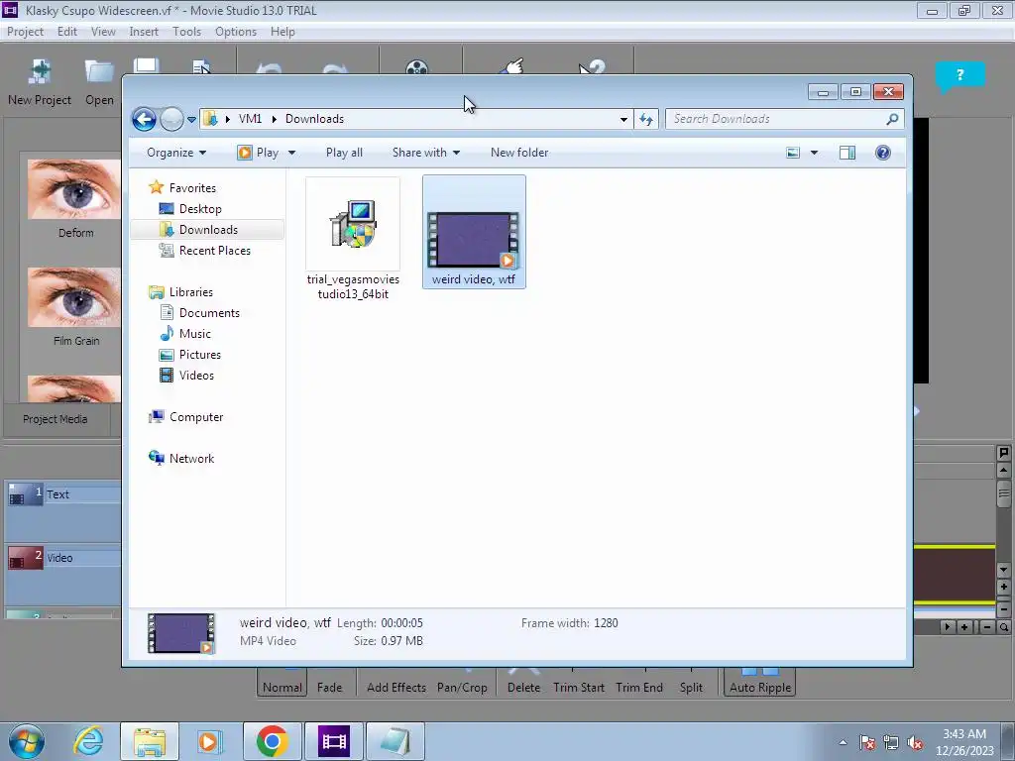
Task: Open the Tools menu
Action: pos(186,32)
